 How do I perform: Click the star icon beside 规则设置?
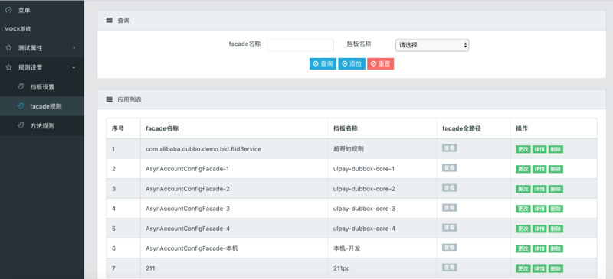(x=8, y=67)
